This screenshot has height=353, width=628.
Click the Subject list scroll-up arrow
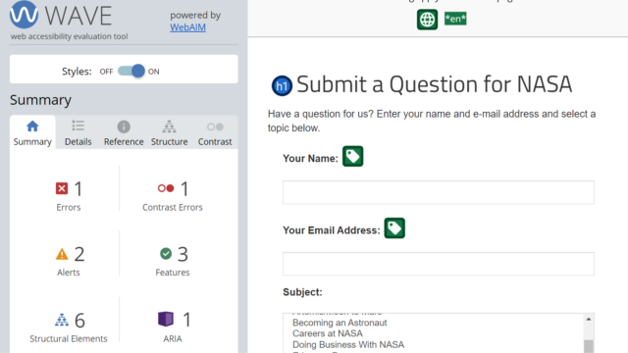click(x=589, y=319)
